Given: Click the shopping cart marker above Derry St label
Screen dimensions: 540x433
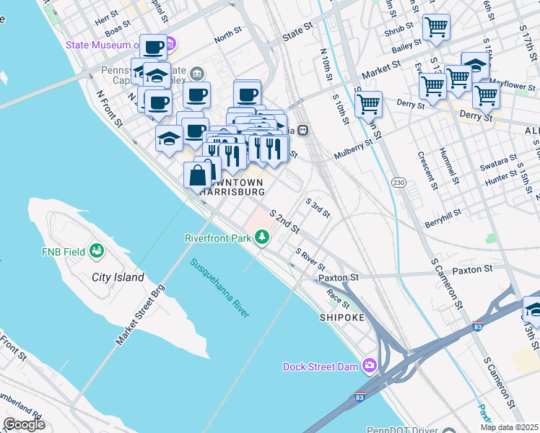Looking at the screenshot, I should [486, 97].
